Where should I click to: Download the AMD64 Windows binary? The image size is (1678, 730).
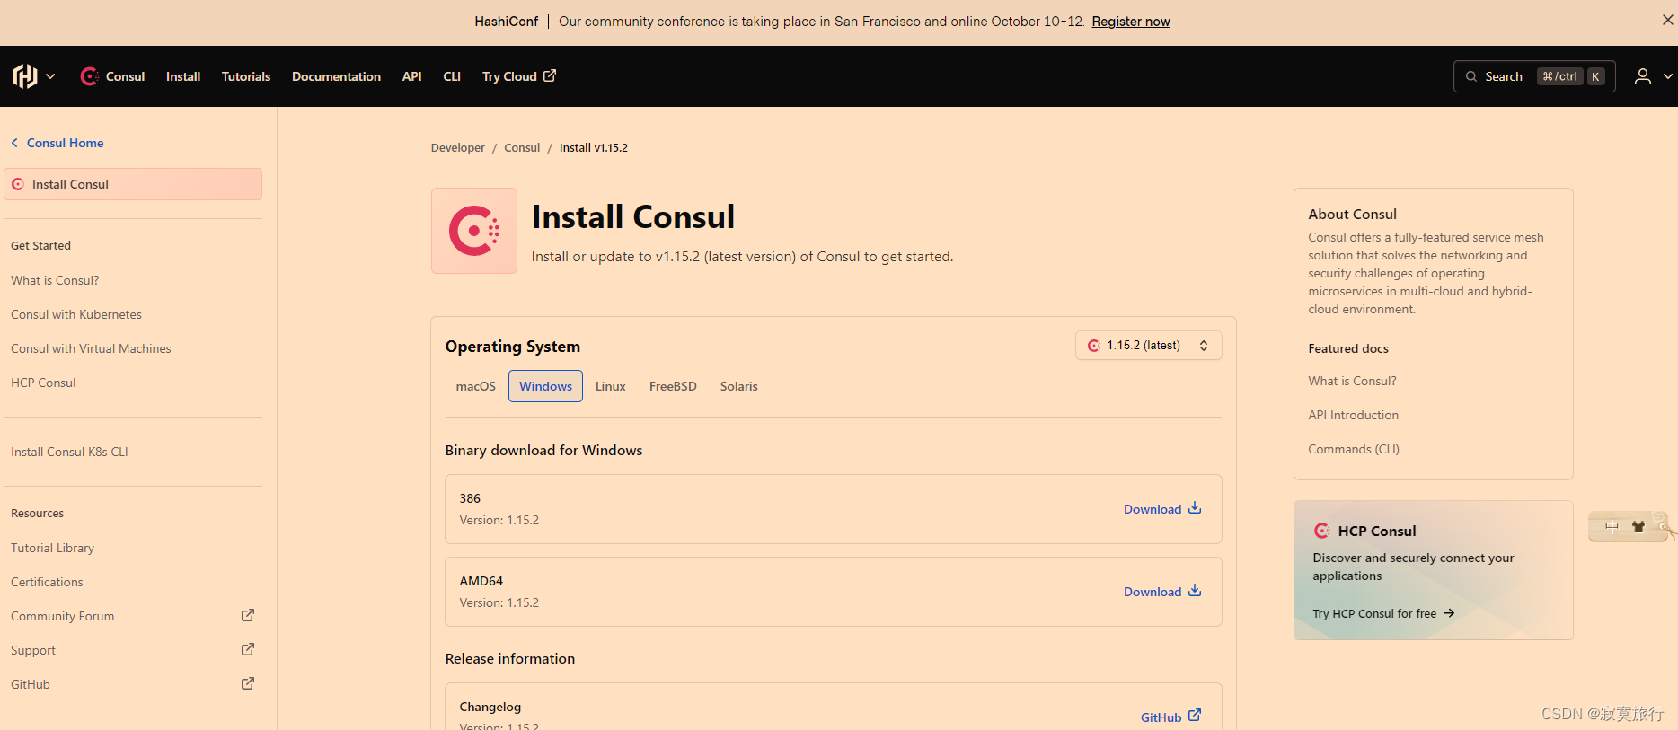tap(1162, 592)
